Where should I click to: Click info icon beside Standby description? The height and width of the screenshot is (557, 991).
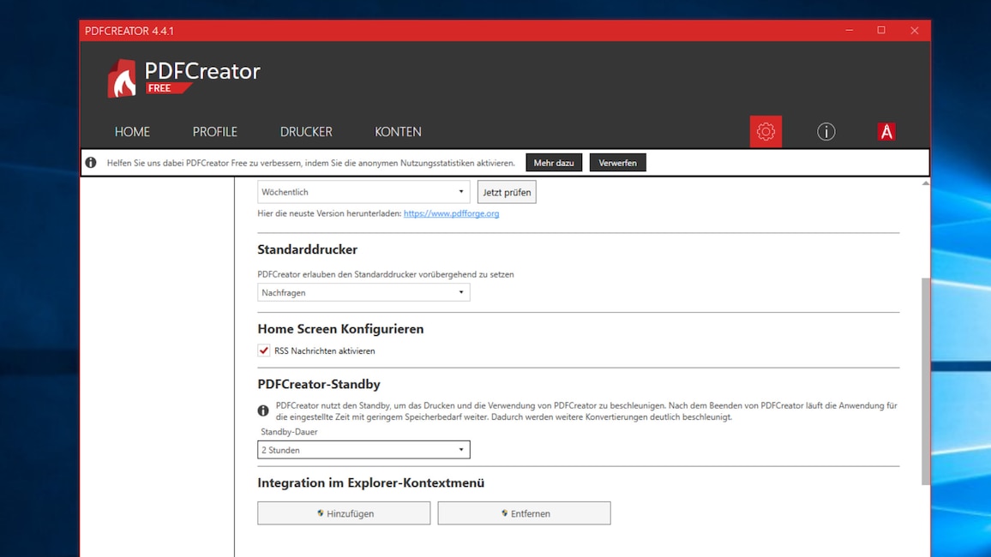(263, 410)
